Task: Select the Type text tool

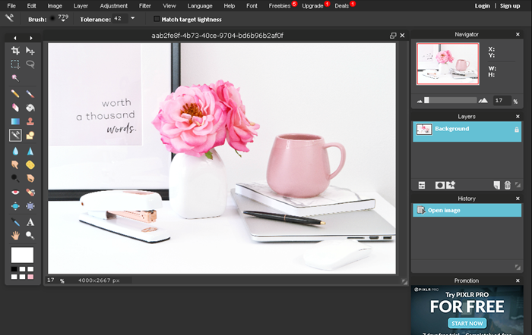Action: coord(30,222)
